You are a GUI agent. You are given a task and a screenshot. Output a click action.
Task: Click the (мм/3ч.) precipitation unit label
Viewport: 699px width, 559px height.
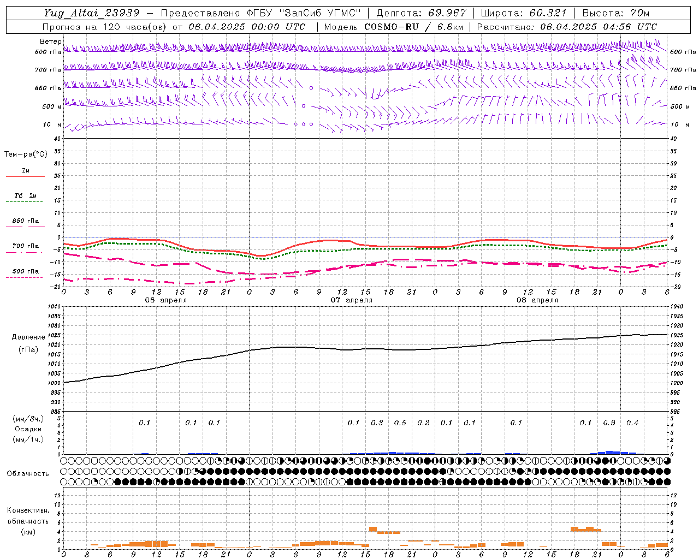29,419
